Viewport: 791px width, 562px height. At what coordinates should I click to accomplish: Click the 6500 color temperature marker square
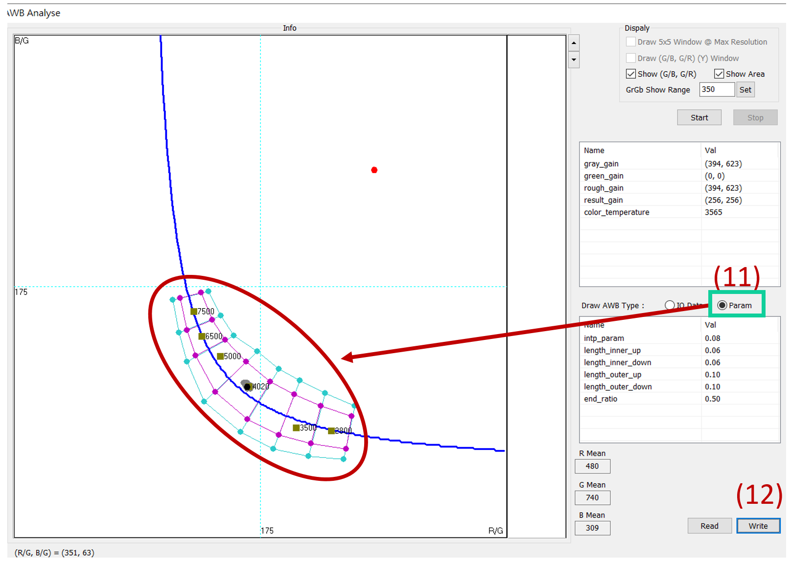[x=201, y=337]
